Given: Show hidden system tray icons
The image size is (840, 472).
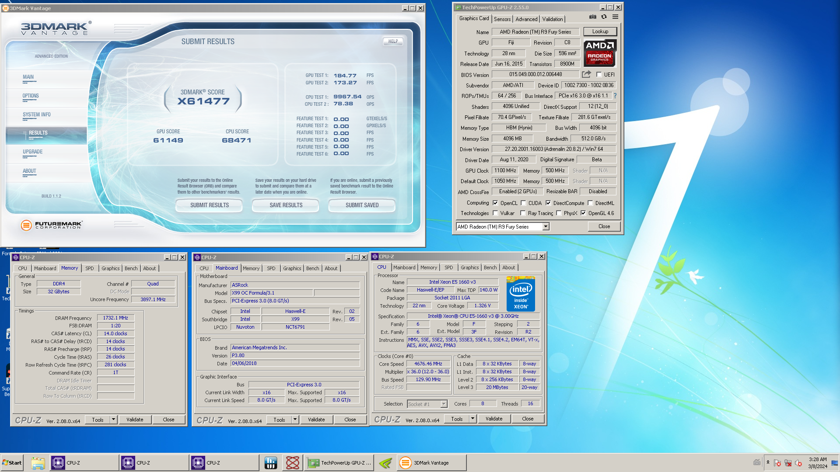Looking at the screenshot, I should click(768, 462).
